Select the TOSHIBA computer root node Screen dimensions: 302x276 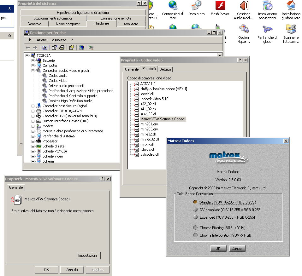pyautogui.click(x=44, y=55)
